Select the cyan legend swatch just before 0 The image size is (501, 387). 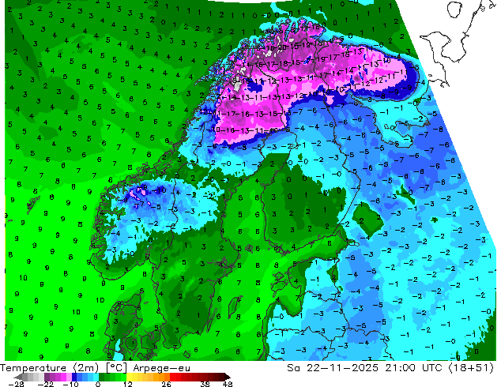(96, 377)
